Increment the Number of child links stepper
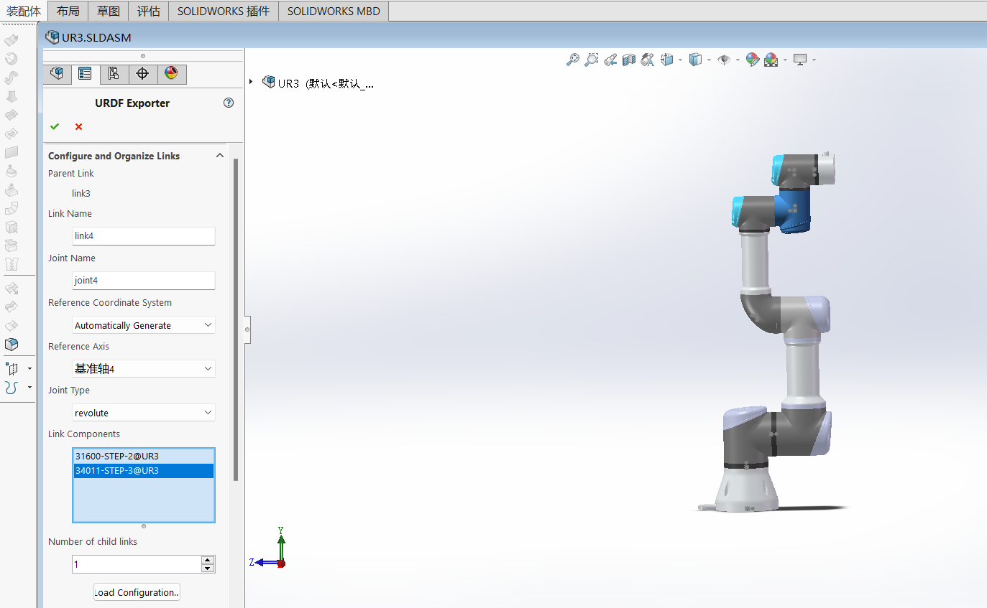 208,560
